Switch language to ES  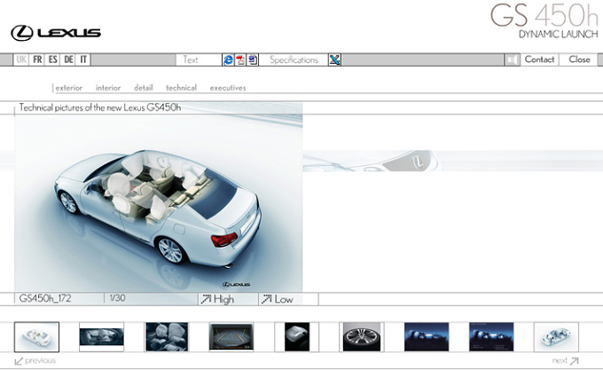(x=52, y=59)
